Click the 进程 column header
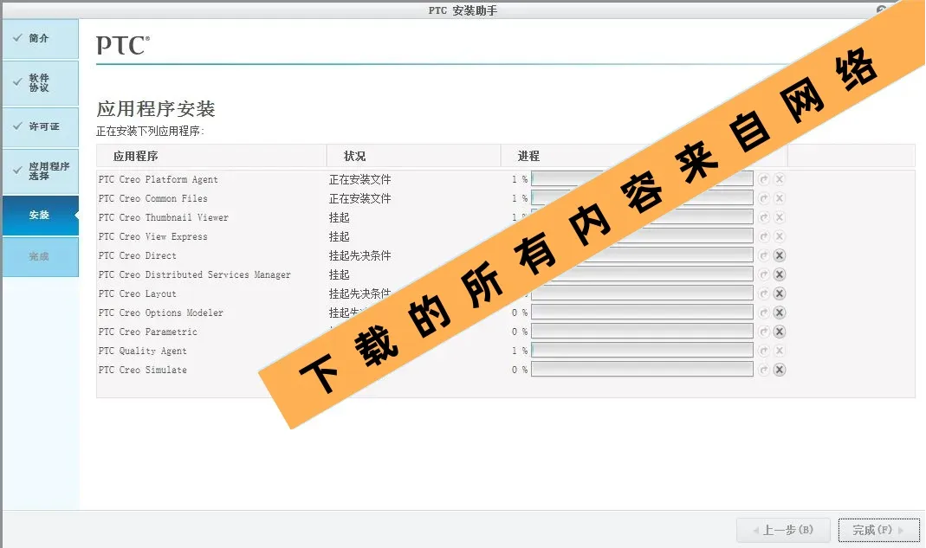 (x=644, y=156)
